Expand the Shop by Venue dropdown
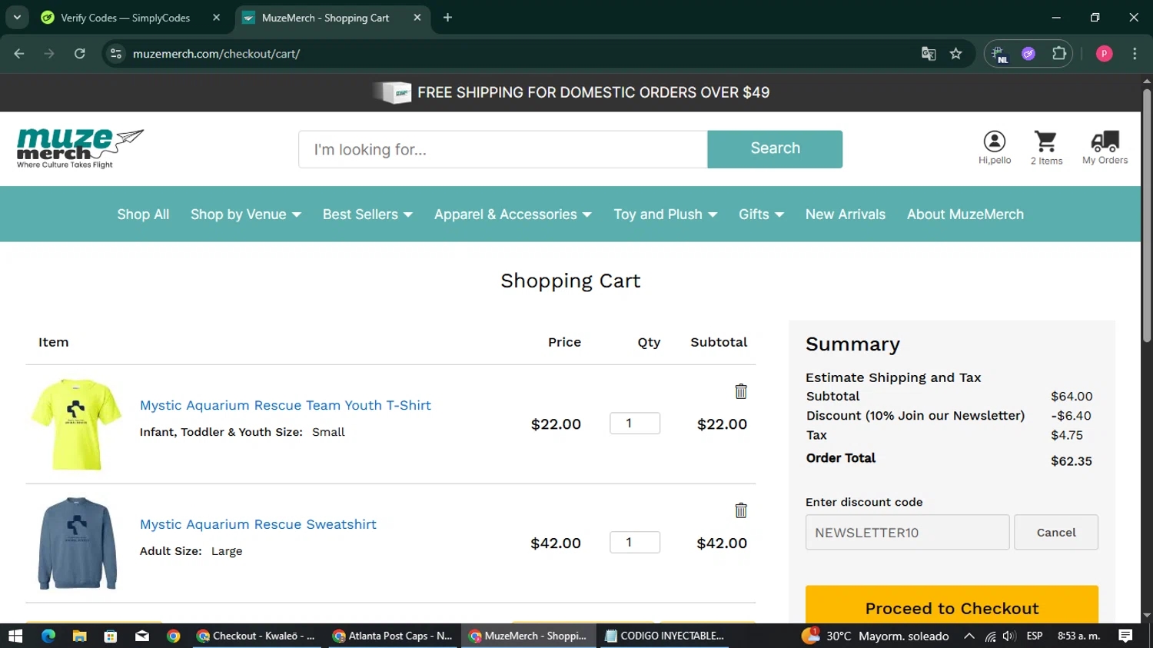The image size is (1153, 648). (x=245, y=214)
